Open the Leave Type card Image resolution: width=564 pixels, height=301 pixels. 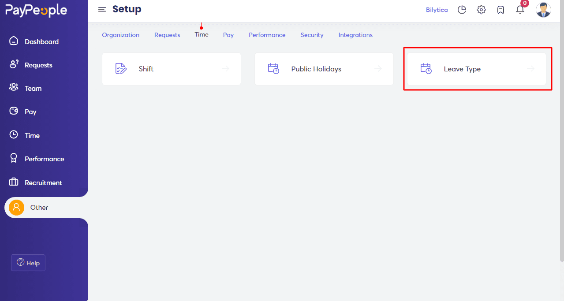coord(477,69)
